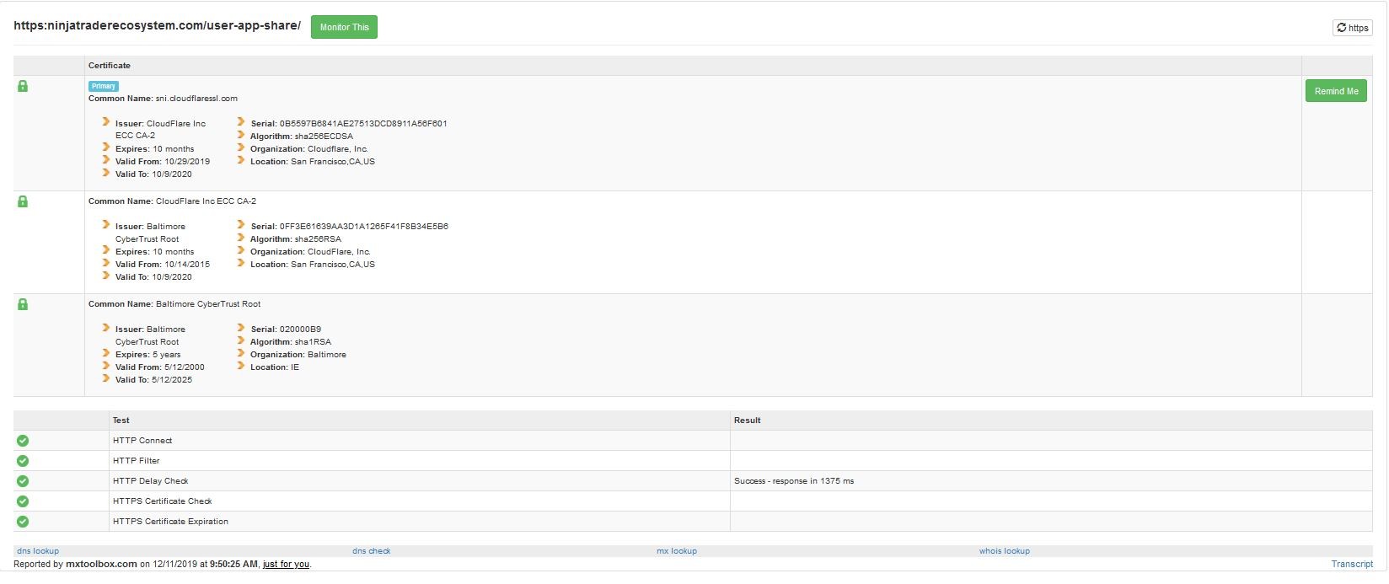Open the Transcript link
The image size is (1389, 584).
click(1352, 564)
